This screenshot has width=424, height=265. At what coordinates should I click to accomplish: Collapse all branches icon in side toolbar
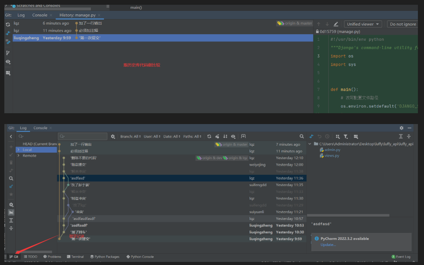11,228
